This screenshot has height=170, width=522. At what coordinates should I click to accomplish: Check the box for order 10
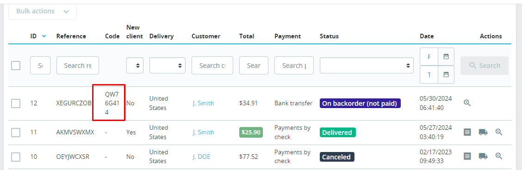(16, 157)
